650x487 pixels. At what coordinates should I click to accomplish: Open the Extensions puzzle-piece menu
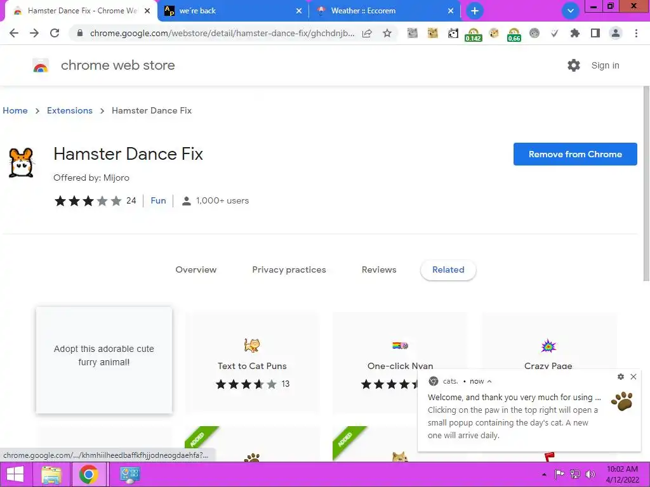point(575,33)
